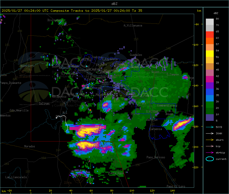Screen dimensions: 229x194
Task: Click the 60 tick on the horizontal axis
Action: click(91, 190)
